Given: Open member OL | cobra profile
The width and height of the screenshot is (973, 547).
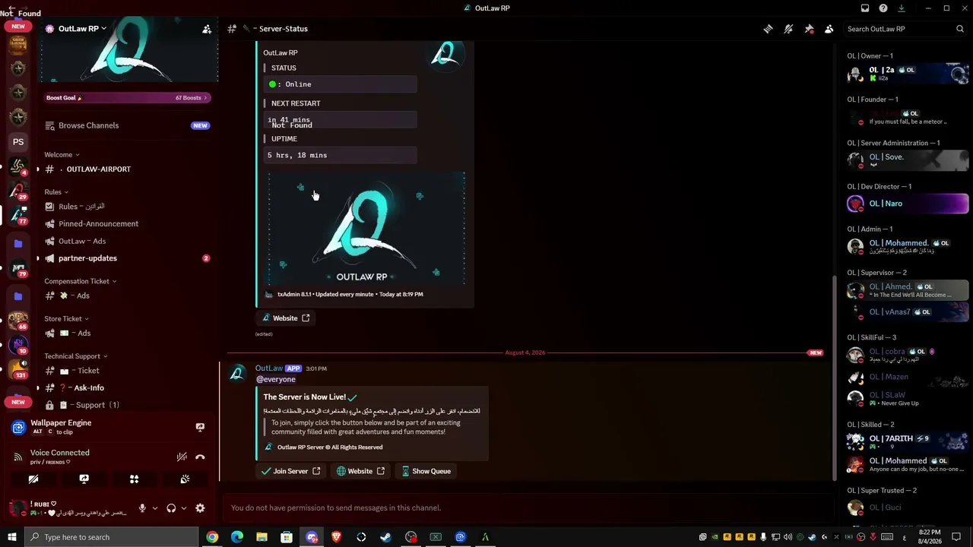Looking at the screenshot, I should coord(908,355).
